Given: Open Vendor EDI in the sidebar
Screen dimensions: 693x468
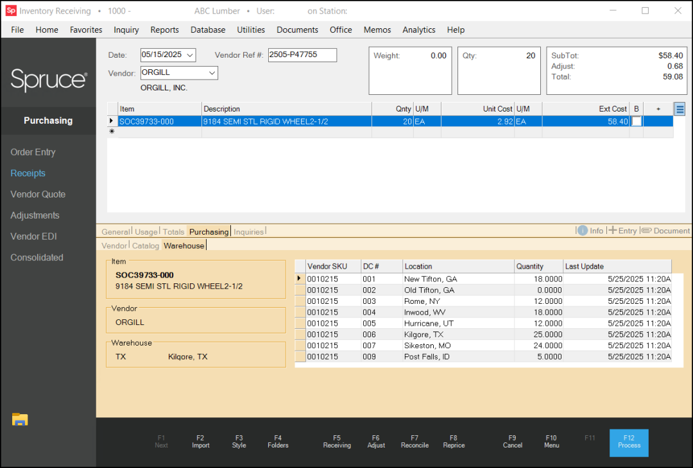Looking at the screenshot, I should point(33,236).
